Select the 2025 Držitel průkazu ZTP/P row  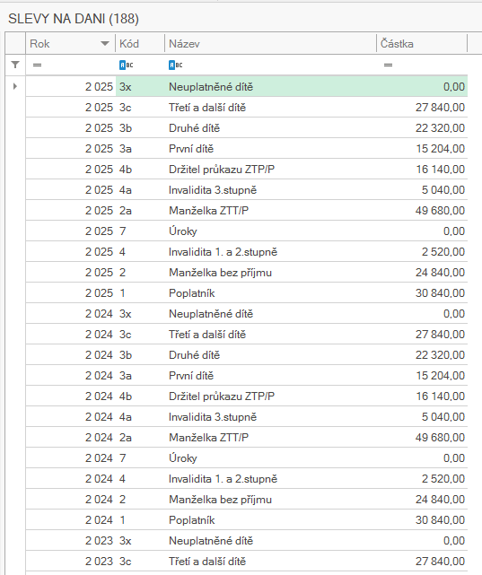click(247, 169)
